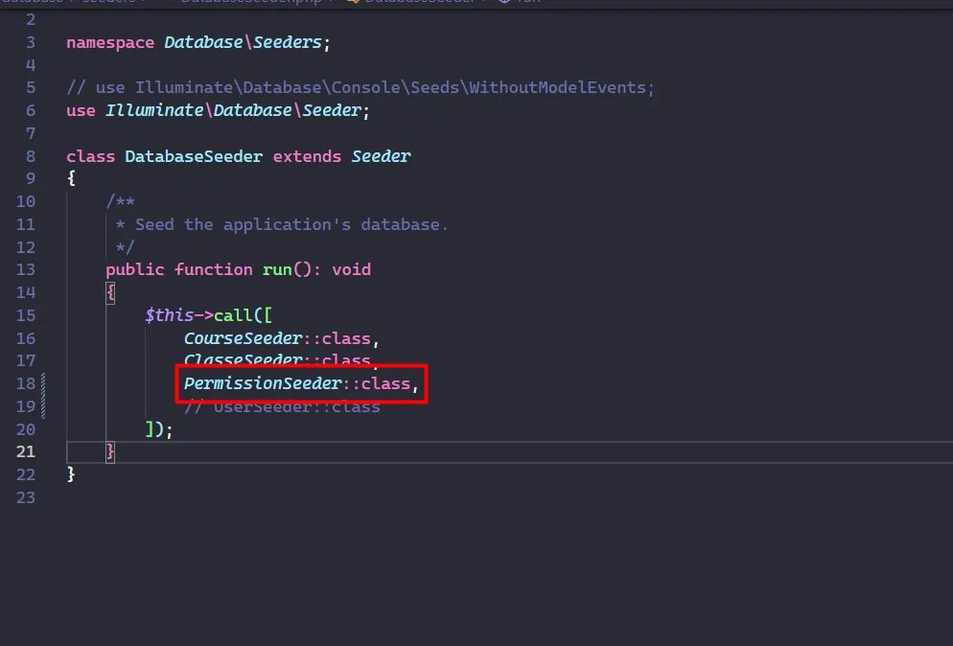Click DatabaseSeeder in the class declaration

(194, 156)
